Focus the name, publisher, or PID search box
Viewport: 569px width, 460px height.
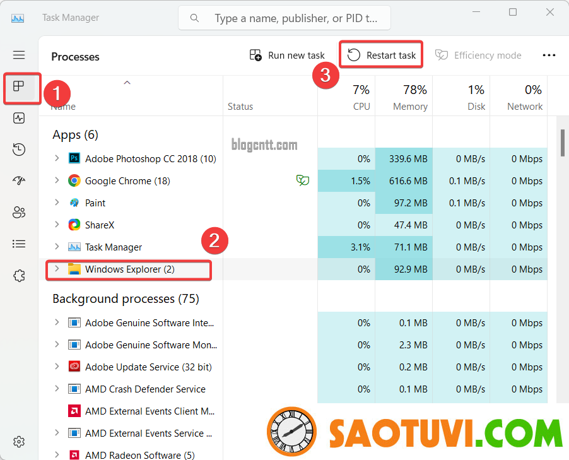(x=284, y=18)
